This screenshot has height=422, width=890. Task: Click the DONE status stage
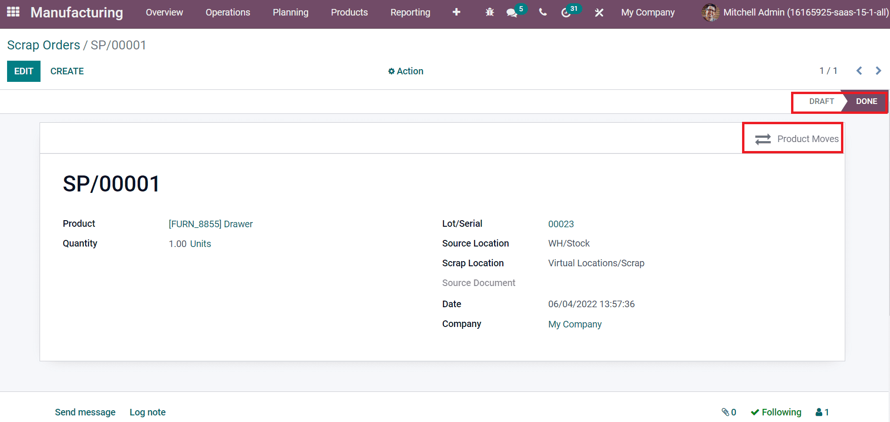(866, 101)
